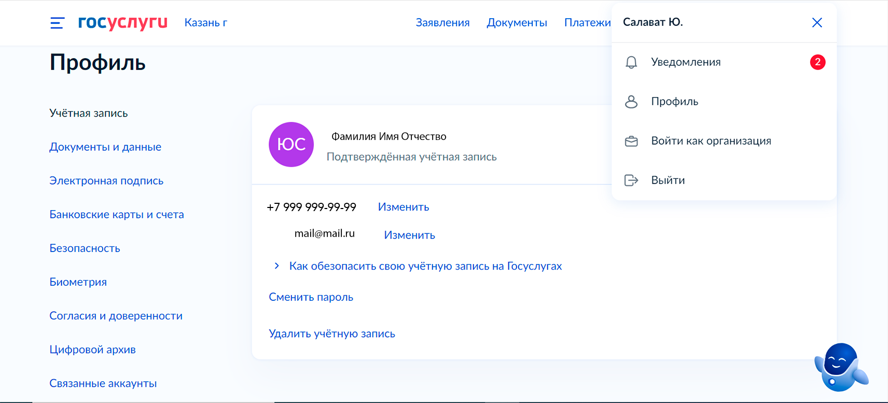This screenshot has height=403, width=888.
Task: Click the bell notifications icon
Action: 631,62
